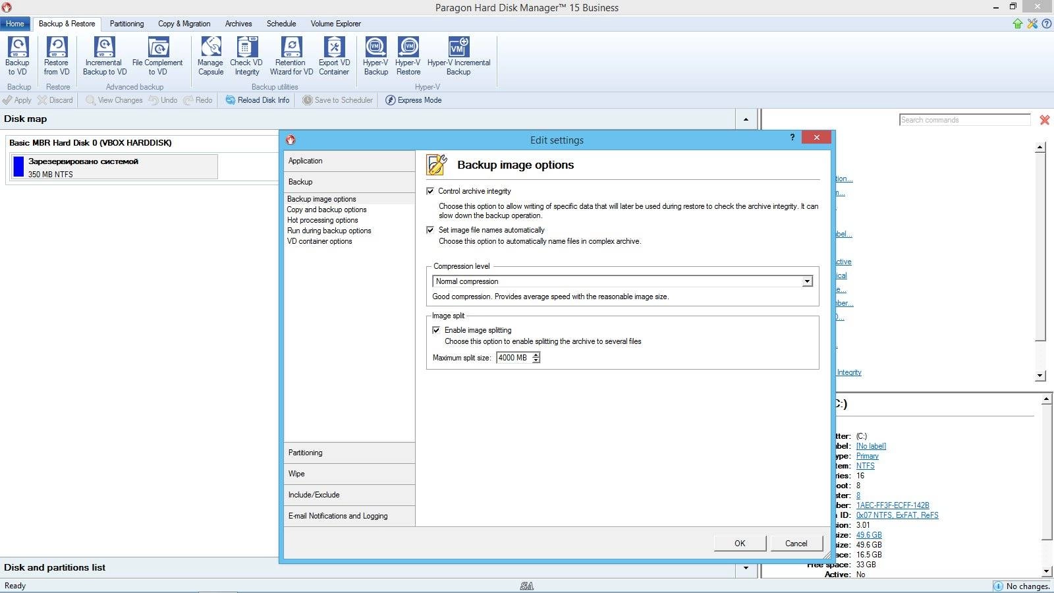
Task: Open the Volume Explorer tab
Action: (336, 24)
